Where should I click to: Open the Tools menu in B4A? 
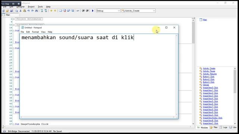tap(40, 7)
